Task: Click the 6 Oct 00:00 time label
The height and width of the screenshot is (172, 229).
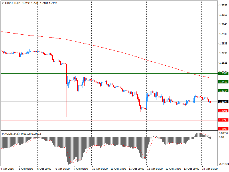Action: [x=44, y=169]
